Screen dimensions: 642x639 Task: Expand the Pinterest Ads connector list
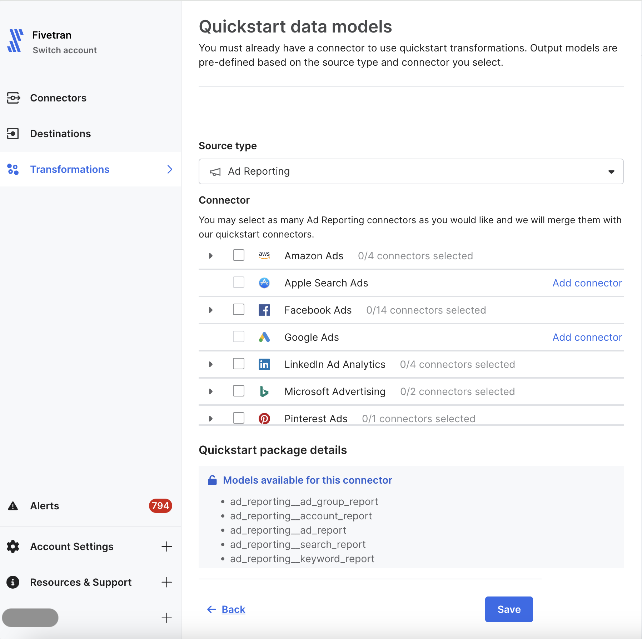211,419
